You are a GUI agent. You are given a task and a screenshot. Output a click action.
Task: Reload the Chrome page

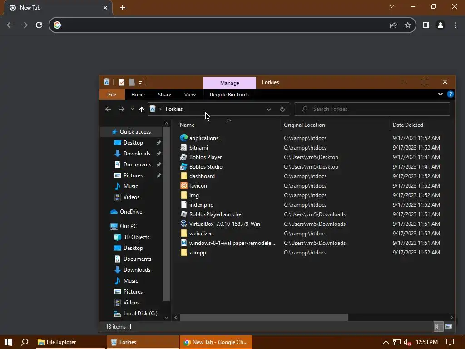point(39,25)
